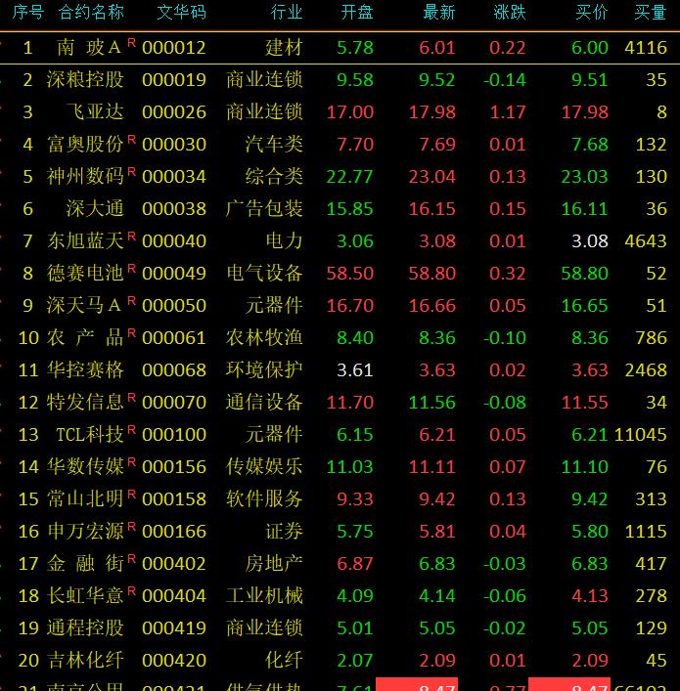Screen dimensions: 680x691
Task: Select 常山北明 stock name
Action: [85, 498]
